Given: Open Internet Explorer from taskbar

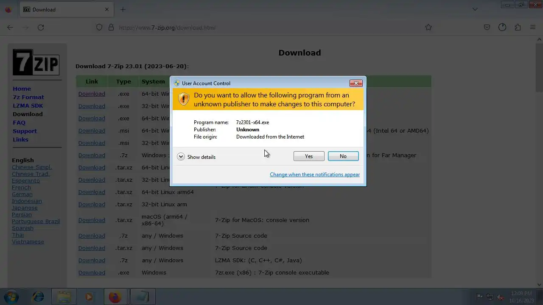Looking at the screenshot, I should point(38,297).
